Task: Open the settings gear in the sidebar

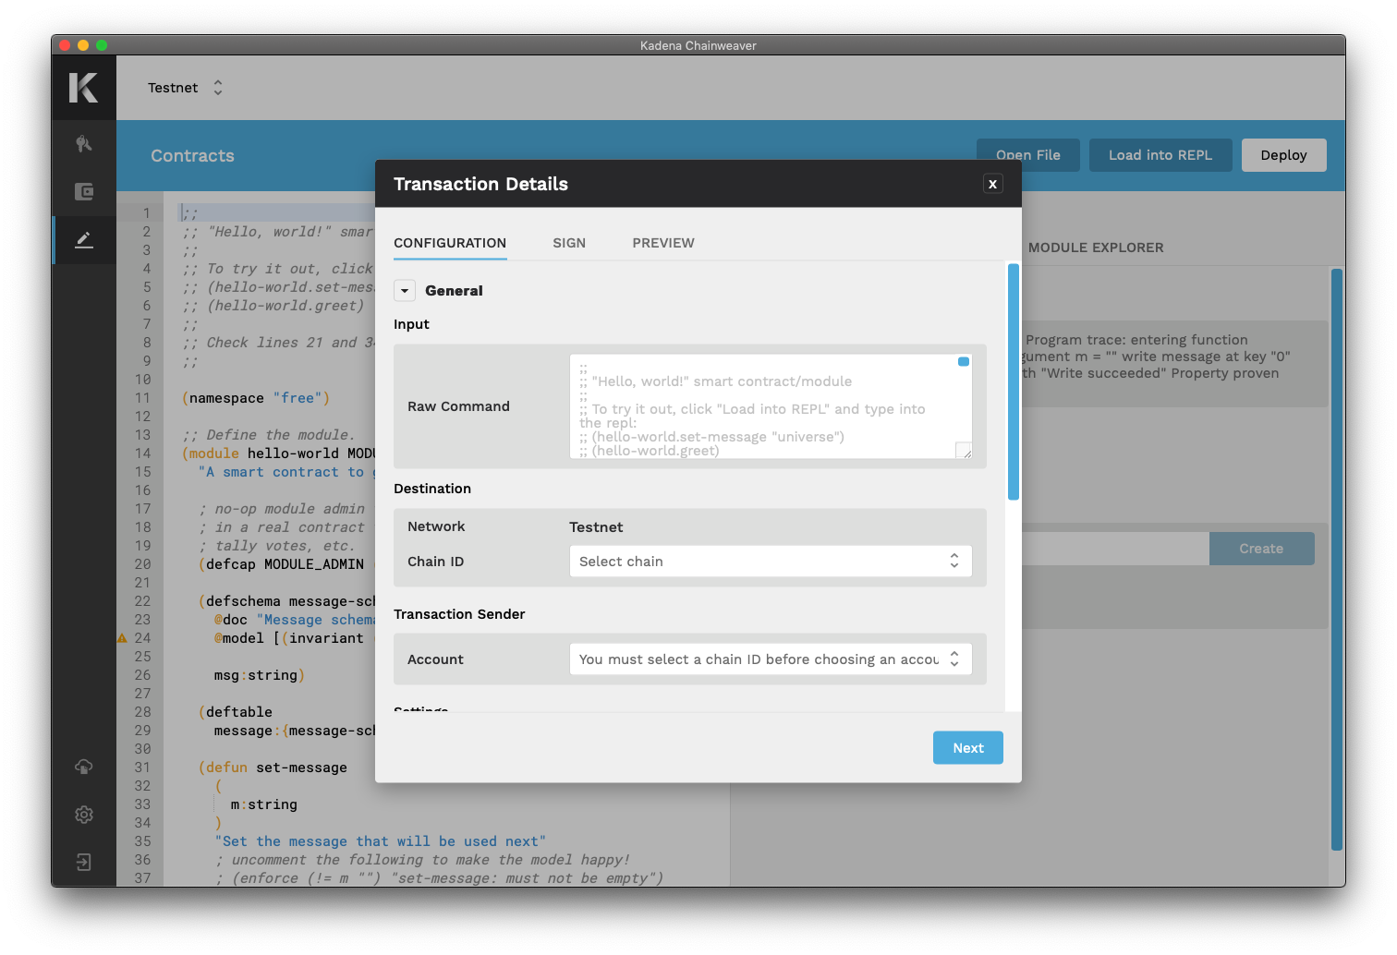Action: point(84,815)
